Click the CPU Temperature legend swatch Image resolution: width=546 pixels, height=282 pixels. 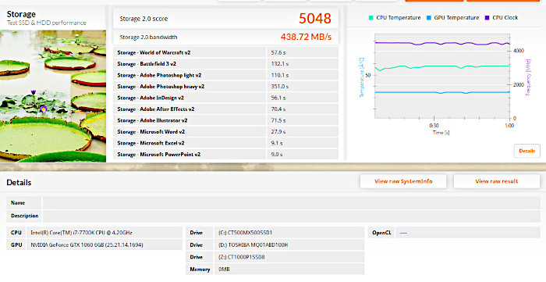(370, 18)
